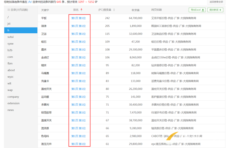Click the 导出Excel download button
Viewport: 226px width, 148px height.
(197, 10)
